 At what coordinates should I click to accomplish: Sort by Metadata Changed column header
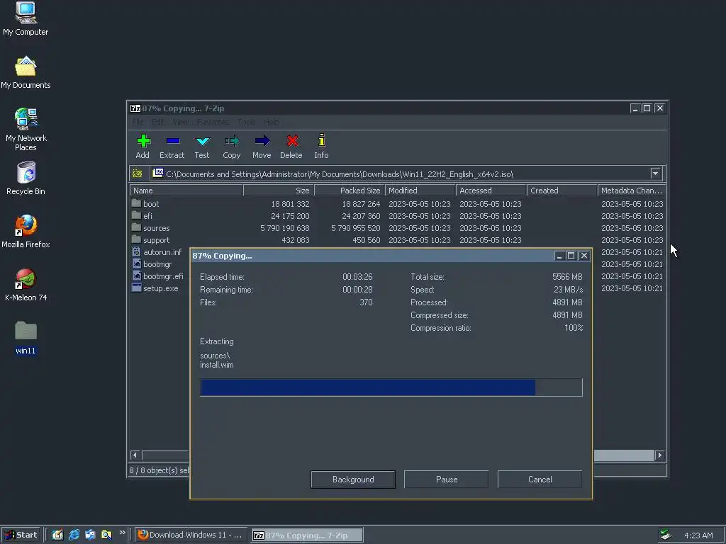click(x=632, y=191)
